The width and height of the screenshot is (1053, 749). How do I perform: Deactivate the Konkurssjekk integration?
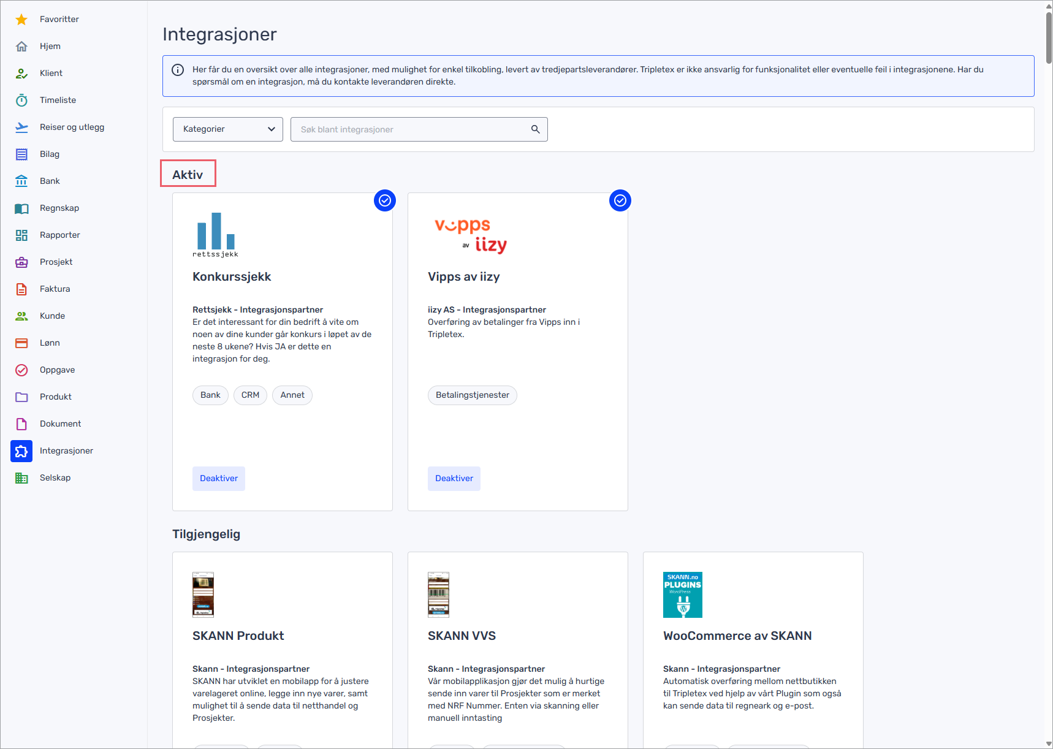tap(219, 479)
